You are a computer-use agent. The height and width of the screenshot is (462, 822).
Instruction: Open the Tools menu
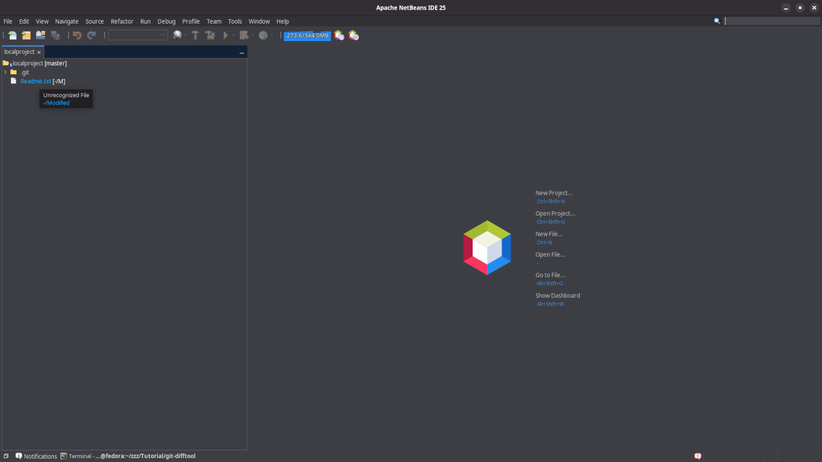click(x=235, y=21)
